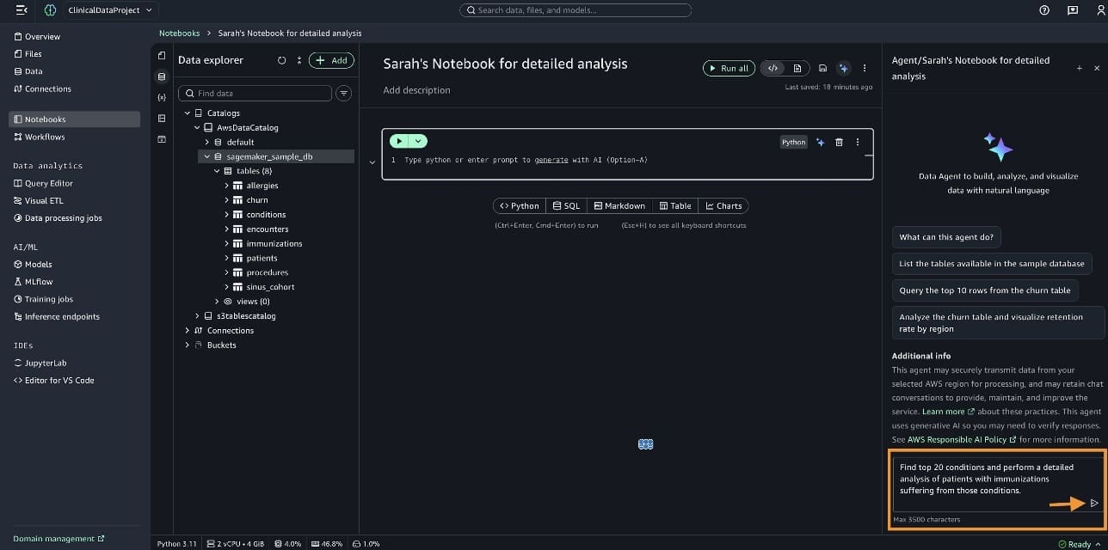Collapse the sagemaker_sample_db database
The width and height of the screenshot is (1108, 550).
[206, 156]
